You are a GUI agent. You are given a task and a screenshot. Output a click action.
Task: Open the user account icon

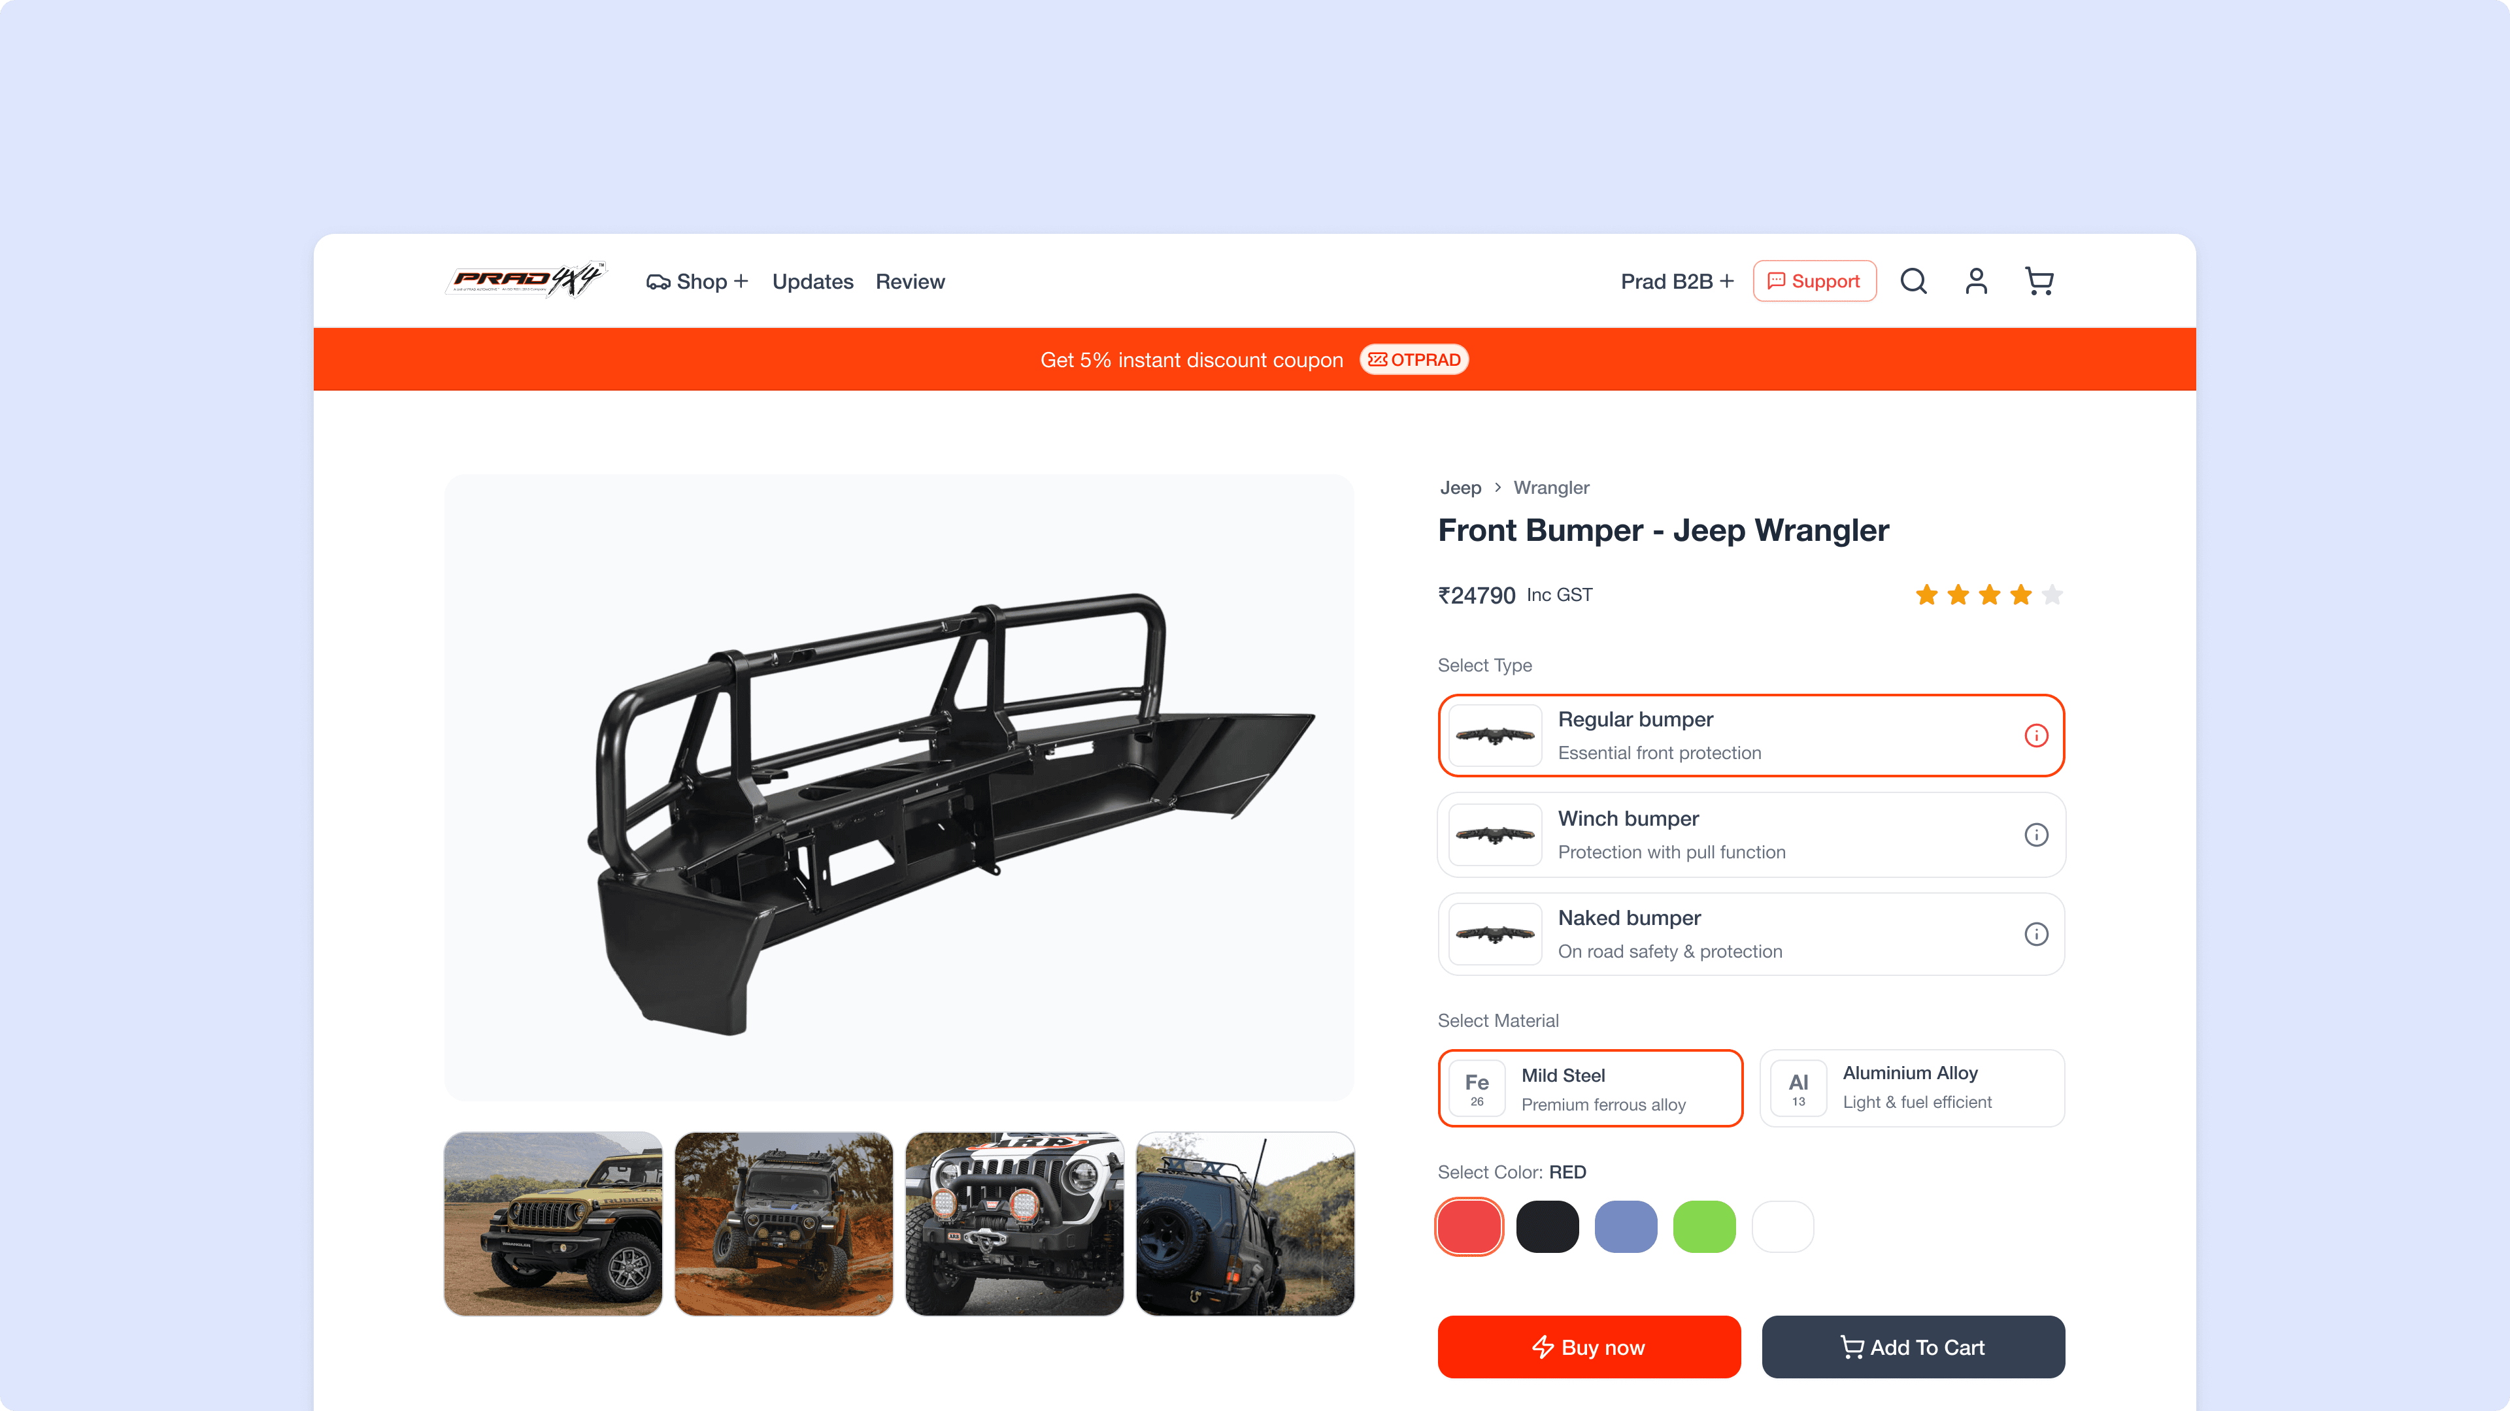(1976, 282)
